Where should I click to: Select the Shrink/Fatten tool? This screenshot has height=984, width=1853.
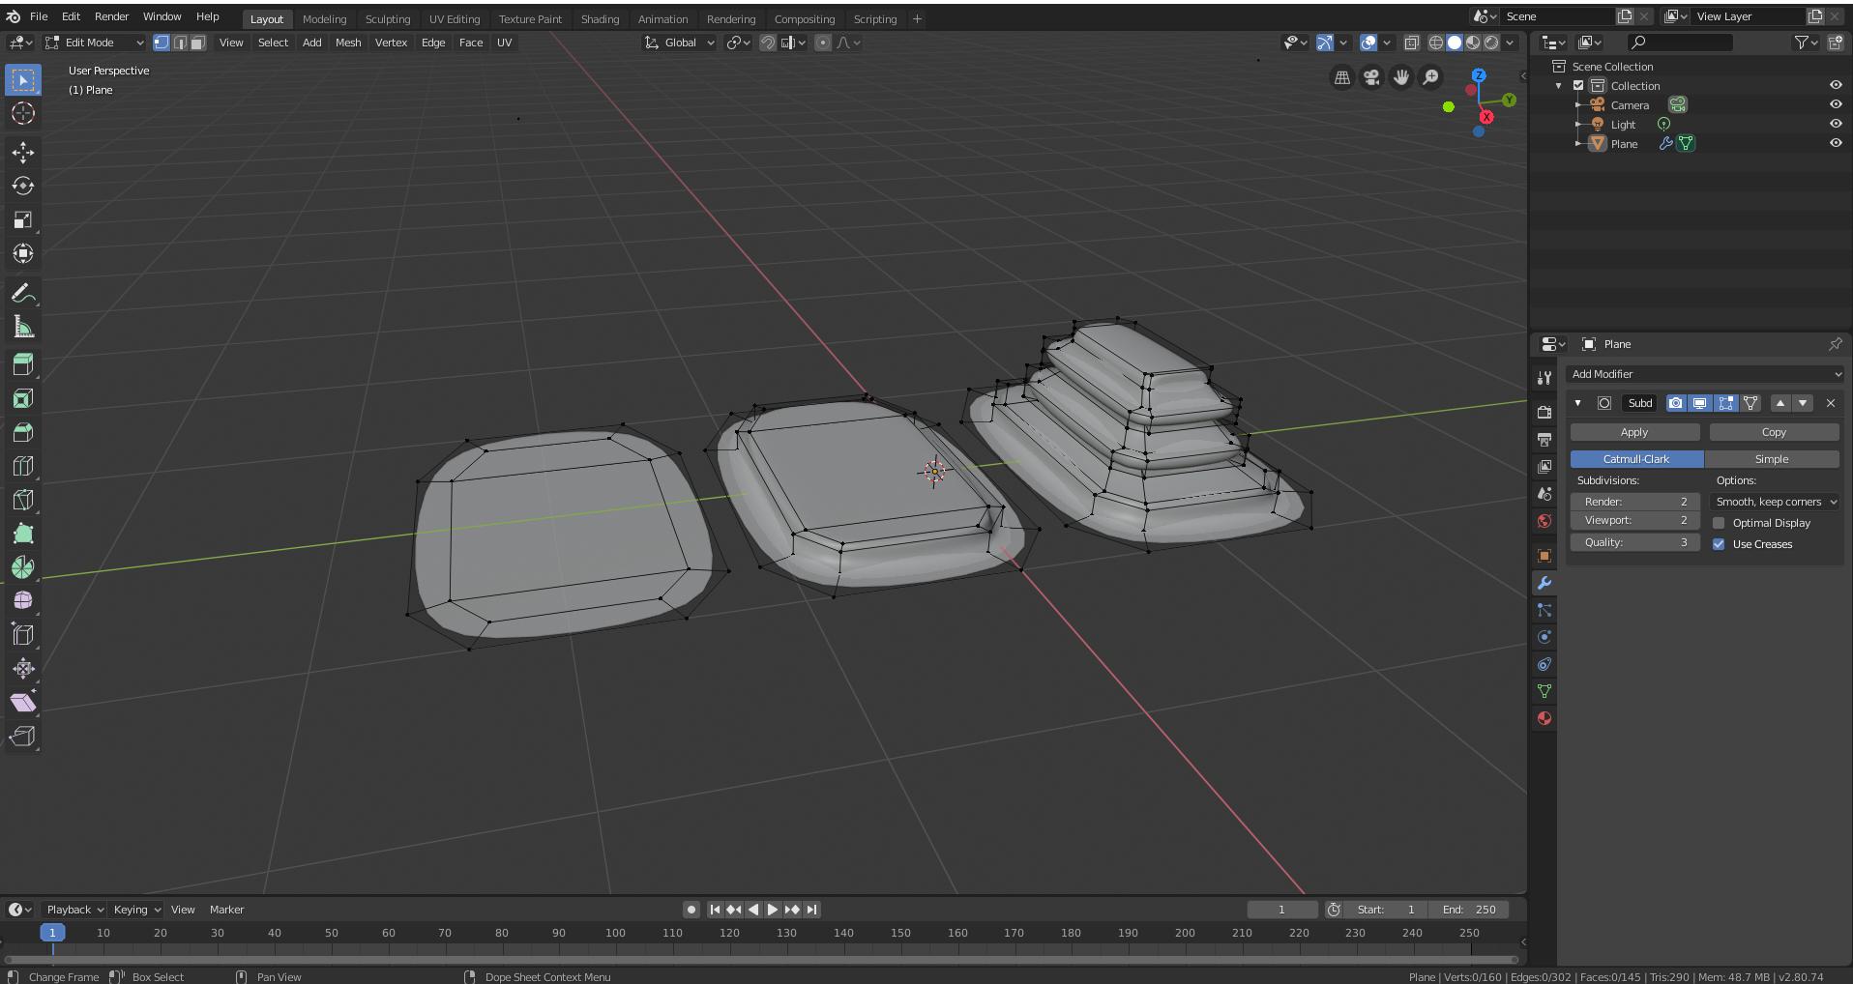click(23, 669)
